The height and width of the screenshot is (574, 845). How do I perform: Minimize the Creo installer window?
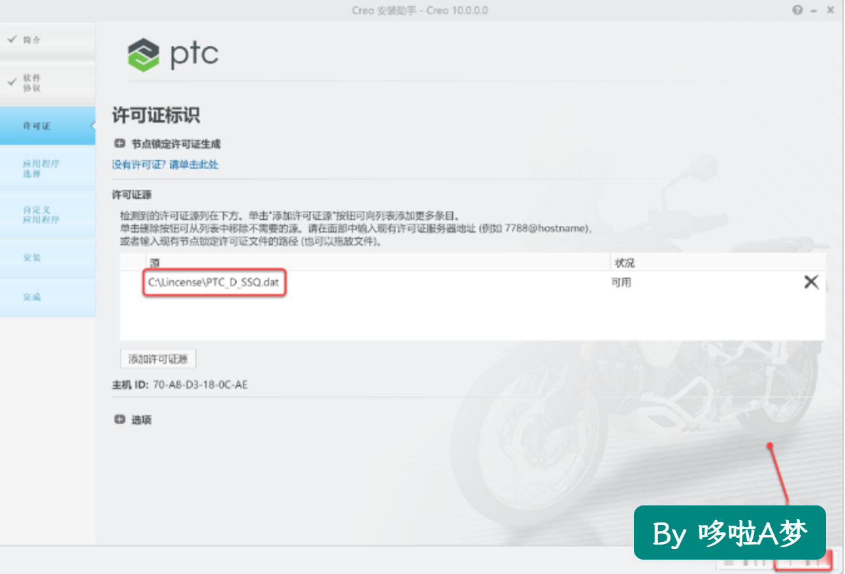click(814, 10)
